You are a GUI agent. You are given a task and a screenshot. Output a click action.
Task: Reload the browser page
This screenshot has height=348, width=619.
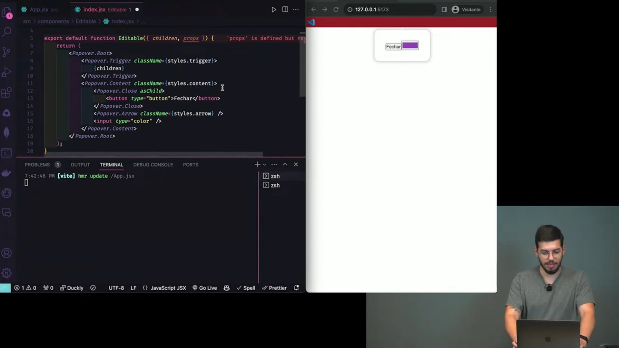[336, 9]
